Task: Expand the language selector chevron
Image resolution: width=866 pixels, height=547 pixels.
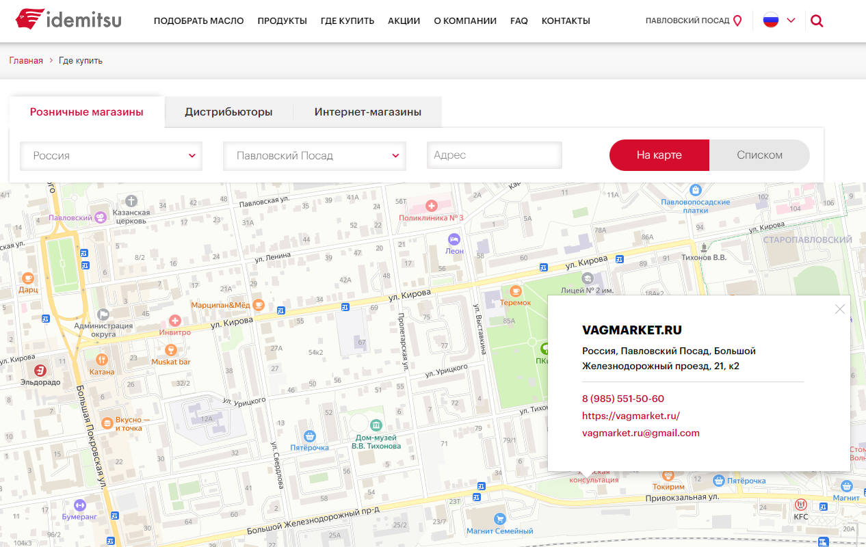Action: (x=791, y=21)
